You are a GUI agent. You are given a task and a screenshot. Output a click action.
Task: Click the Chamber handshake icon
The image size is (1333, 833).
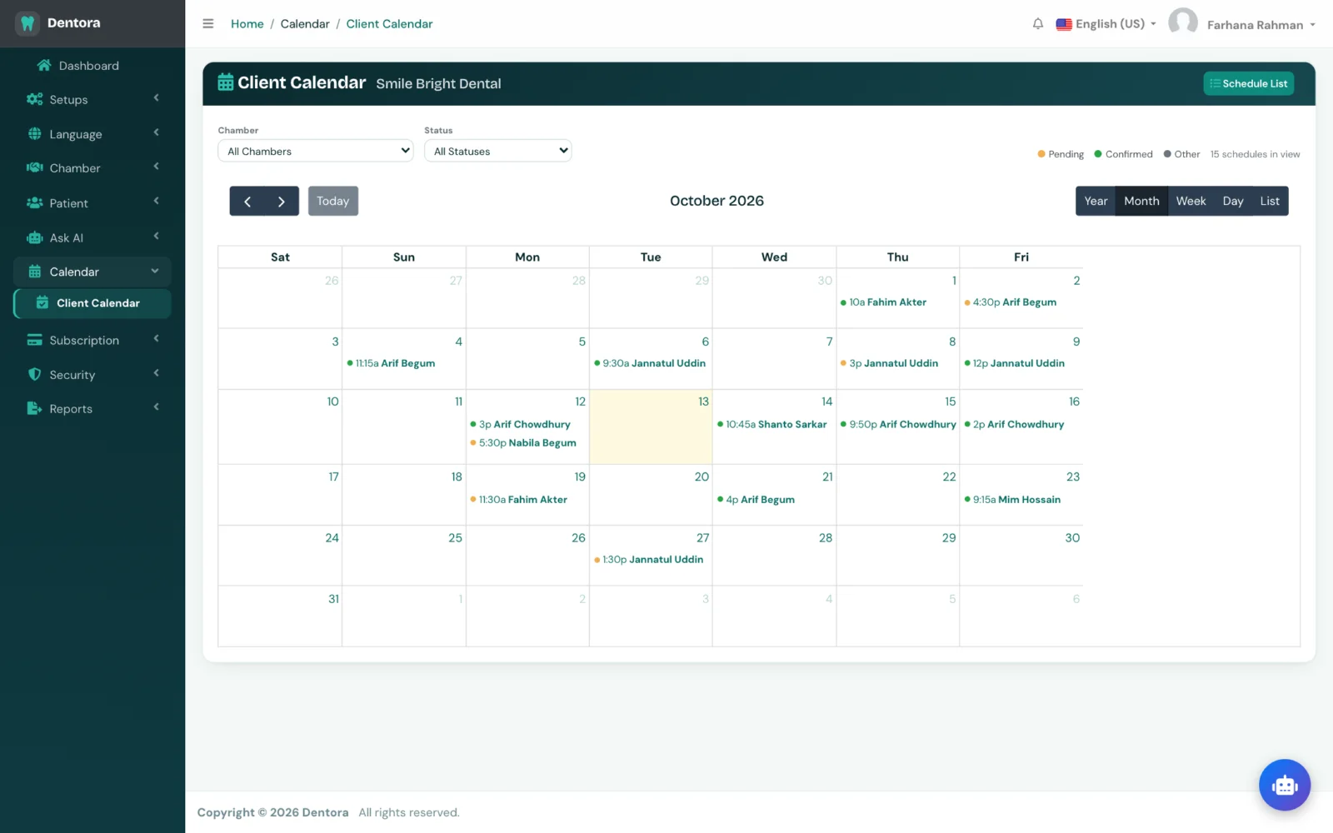click(35, 167)
